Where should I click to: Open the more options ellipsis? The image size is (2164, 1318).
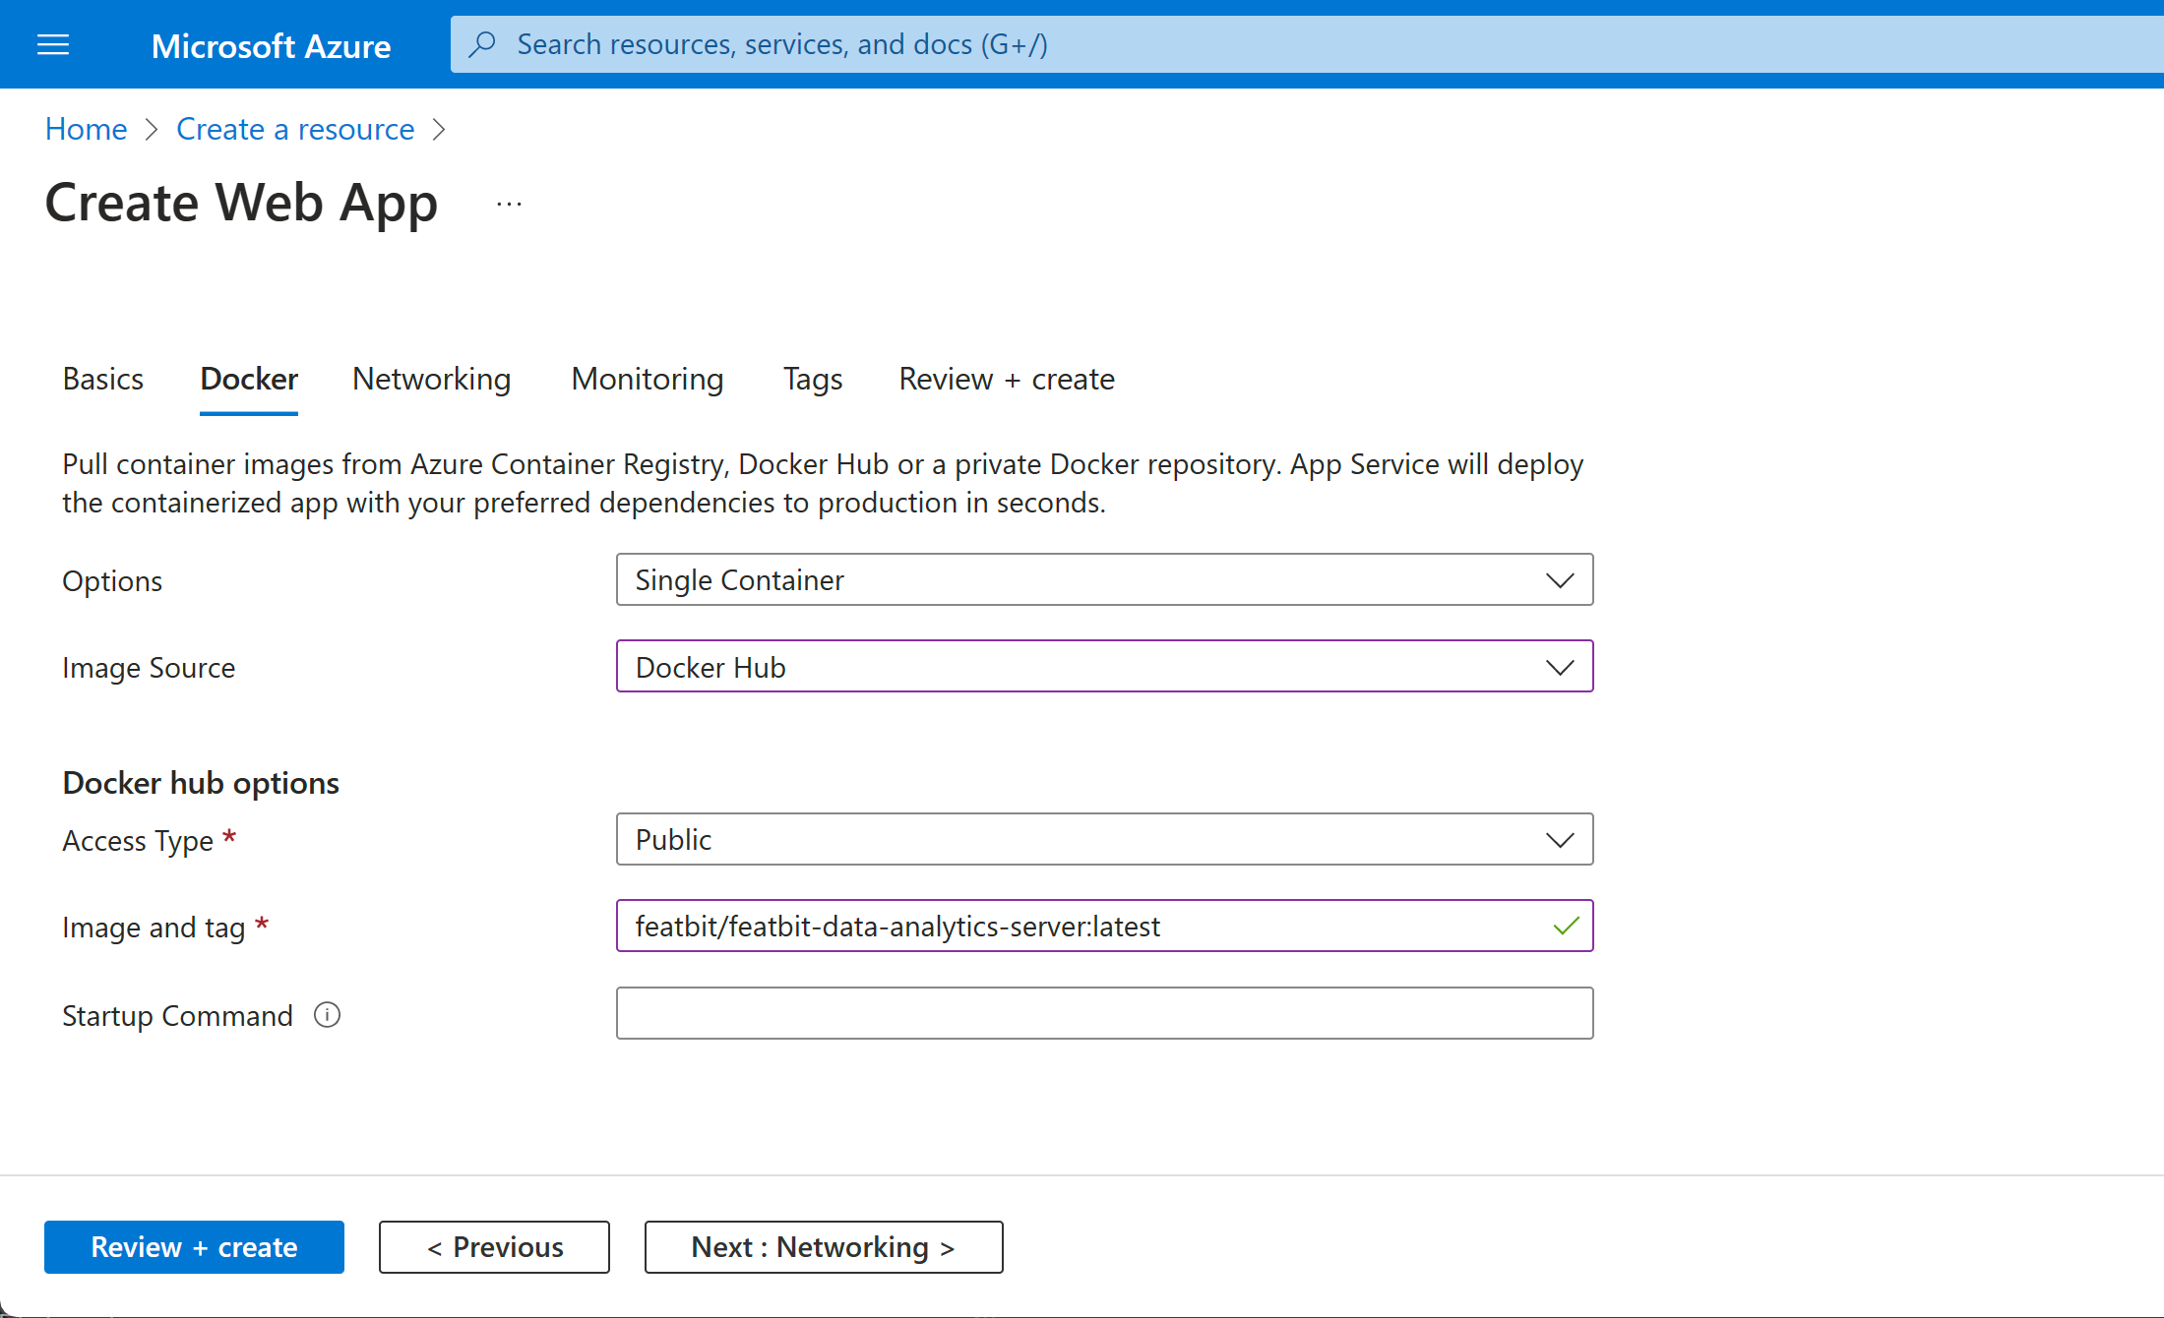(x=509, y=204)
